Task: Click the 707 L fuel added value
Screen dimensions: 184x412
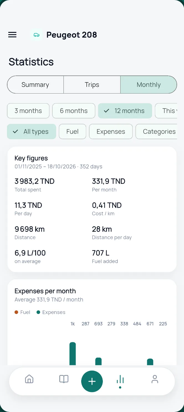Action: [x=101, y=253]
